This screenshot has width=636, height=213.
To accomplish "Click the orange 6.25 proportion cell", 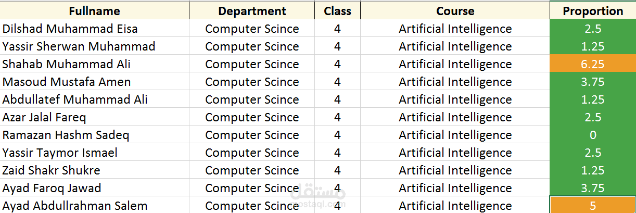I will pyautogui.click(x=593, y=64).
